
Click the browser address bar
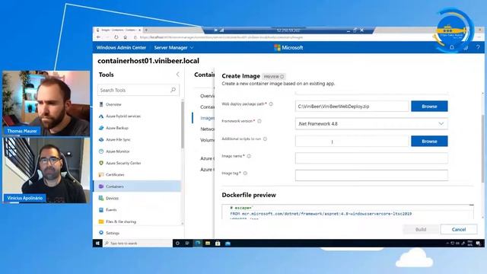pyautogui.click(x=221, y=37)
